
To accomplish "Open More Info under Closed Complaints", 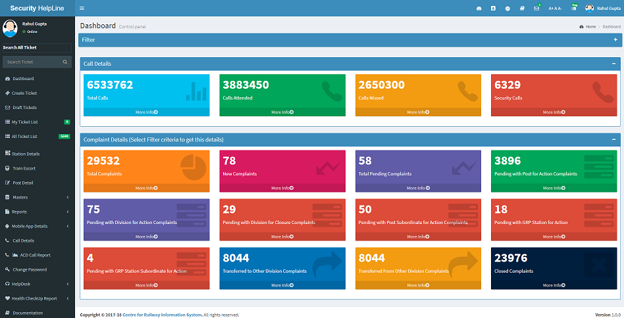I will (554, 285).
